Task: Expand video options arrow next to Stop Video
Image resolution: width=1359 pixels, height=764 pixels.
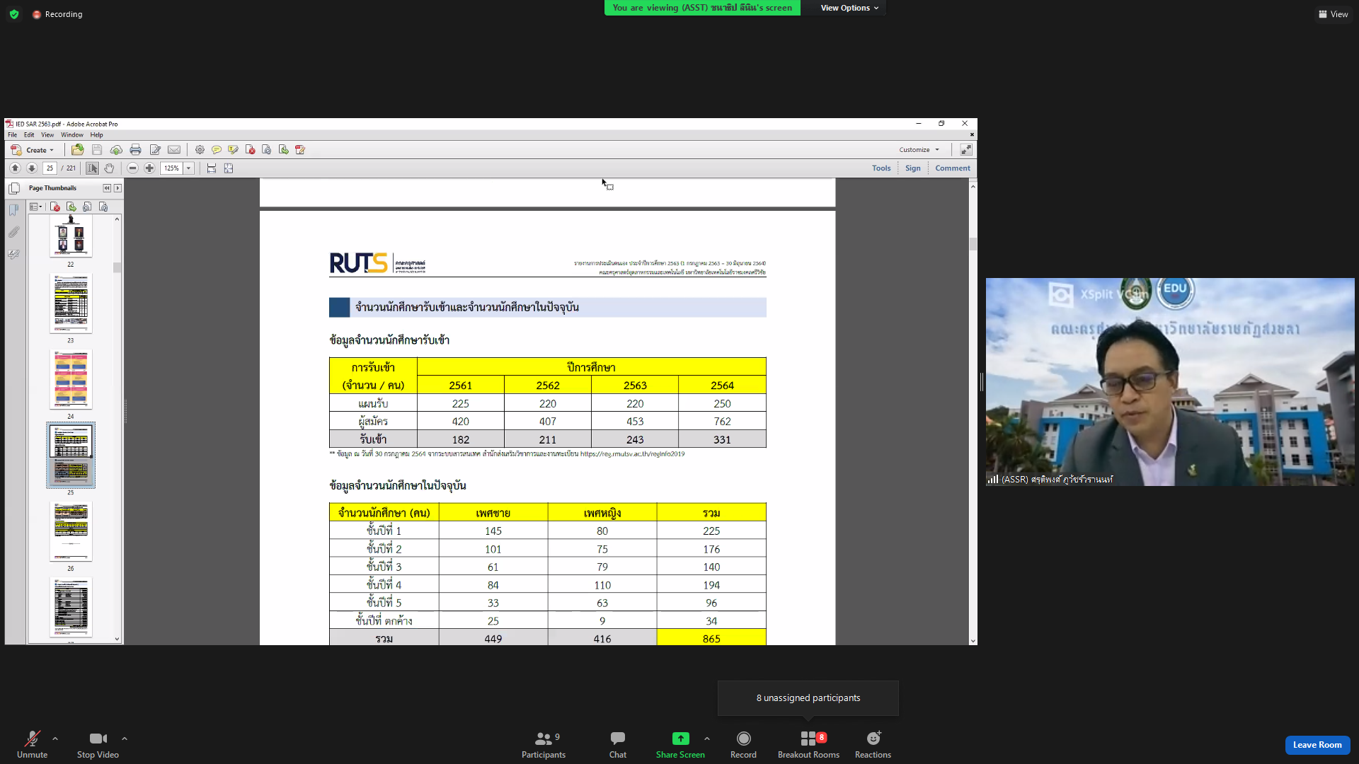Action: pos(125,739)
